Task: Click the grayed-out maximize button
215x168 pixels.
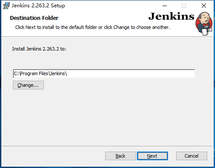Action: [x=184, y=6]
